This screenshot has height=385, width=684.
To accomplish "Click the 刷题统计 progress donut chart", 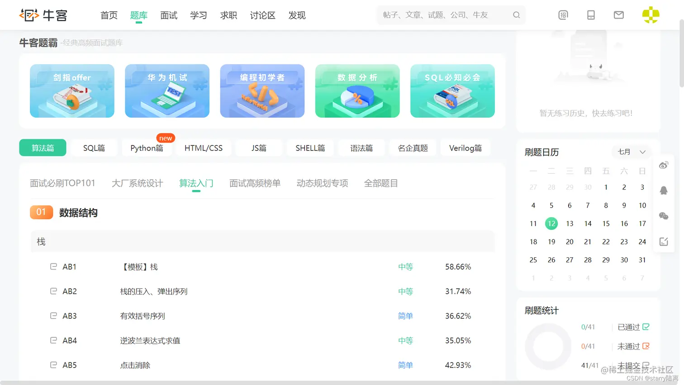I will click(548, 346).
